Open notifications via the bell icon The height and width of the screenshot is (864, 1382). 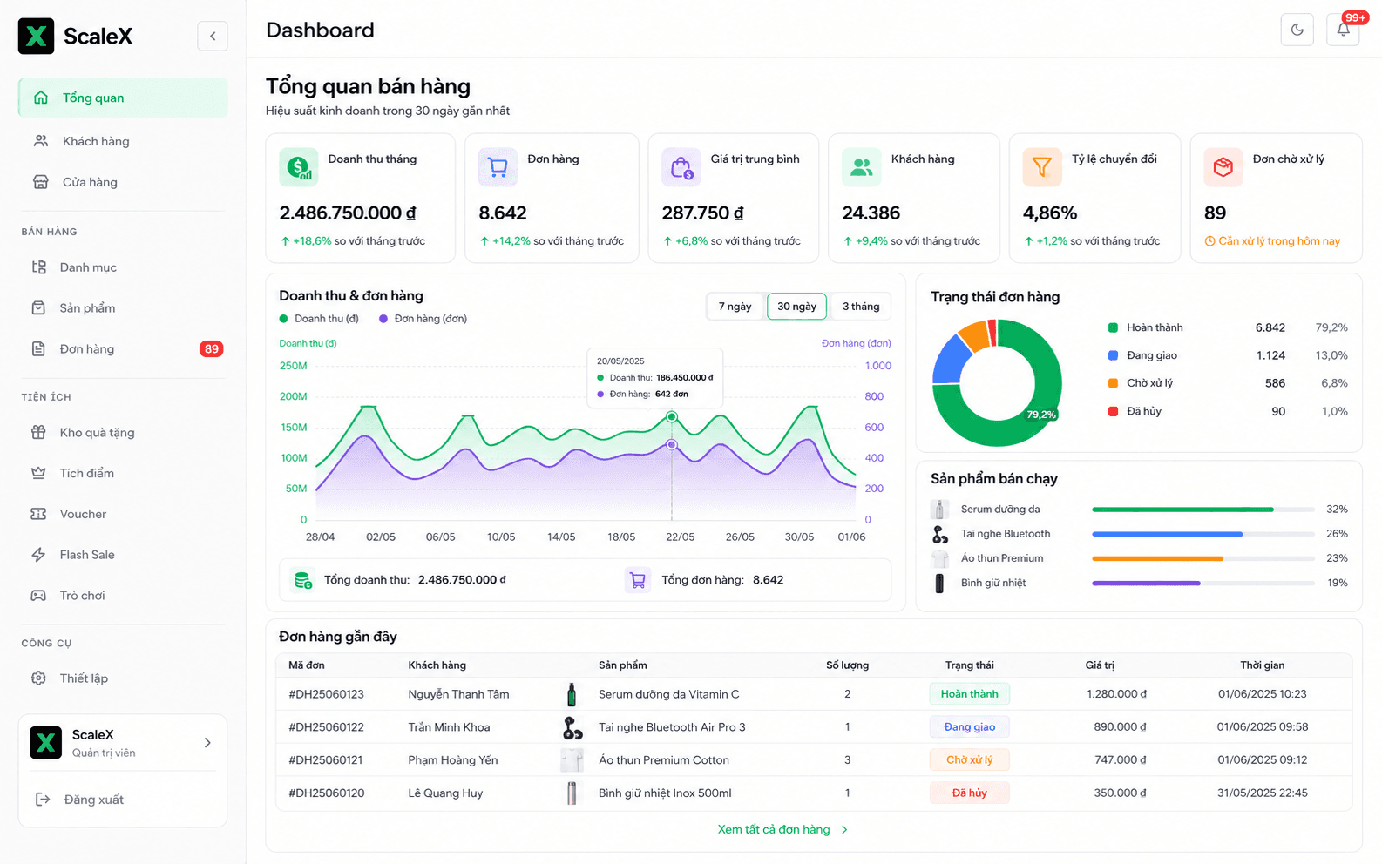click(x=1343, y=30)
